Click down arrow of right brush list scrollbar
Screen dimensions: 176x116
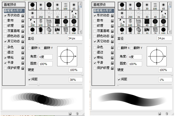point(170,32)
